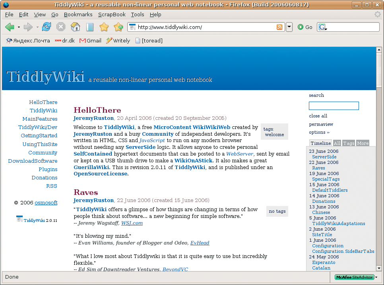Open the File menu

(9, 14)
